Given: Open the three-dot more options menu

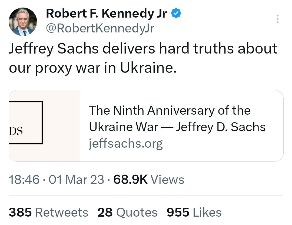Looking at the screenshot, I should click(277, 19).
